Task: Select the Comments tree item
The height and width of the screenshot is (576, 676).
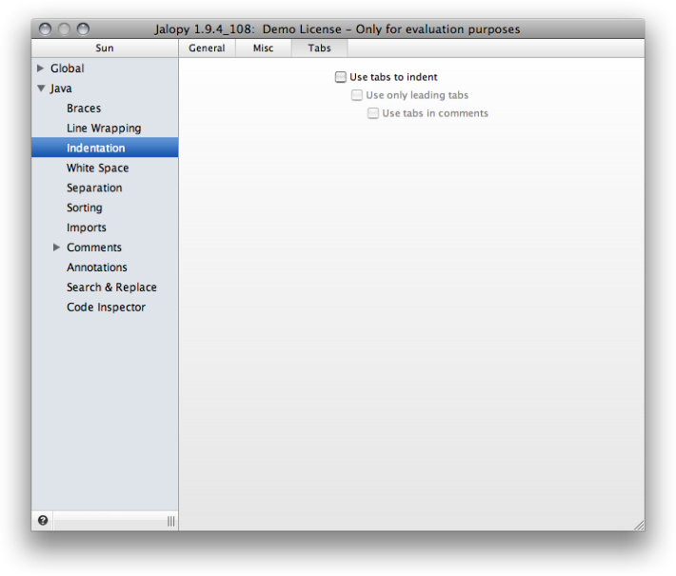Action: point(94,248)
